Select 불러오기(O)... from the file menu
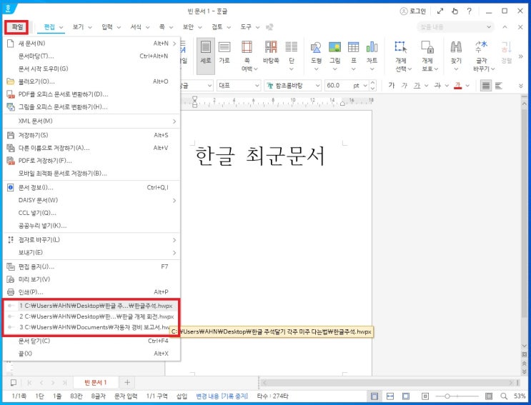The width and height of the screenshot is (531, 405). click(x=91, y=81)
